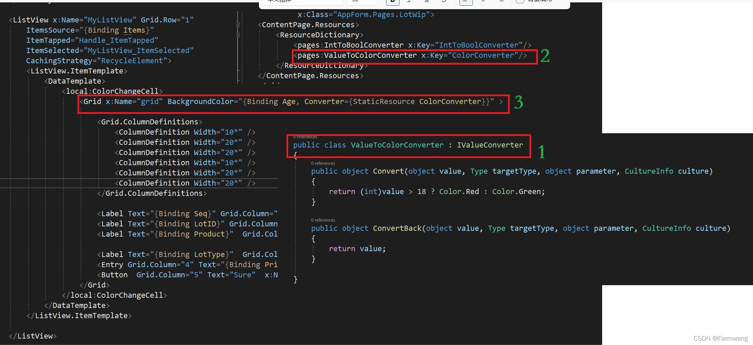Screen dimensions: 753x345
Task: Click Color.Green in the return statement
Action: pyautogui.click(x=516, y=192)
